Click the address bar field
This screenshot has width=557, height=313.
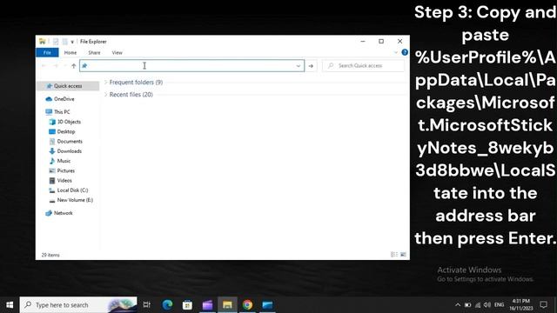[191, 66]
